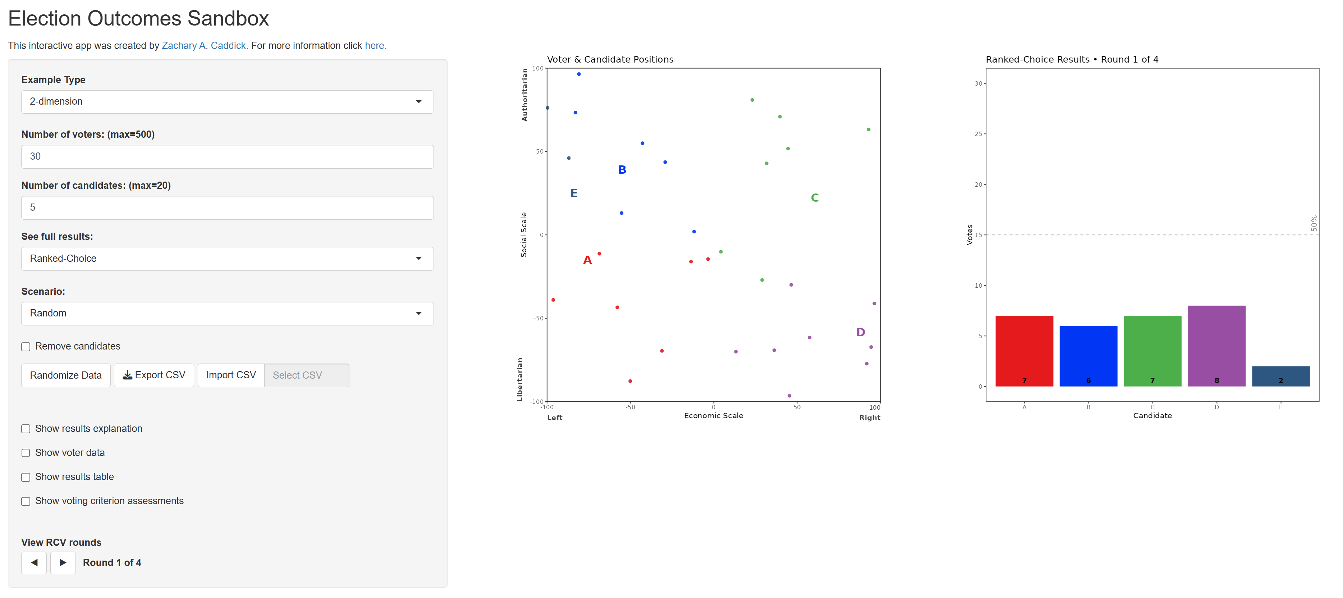The image size is (1343, 598).
Task: Enable the Remove candidates checkbox
Action: 26,347
